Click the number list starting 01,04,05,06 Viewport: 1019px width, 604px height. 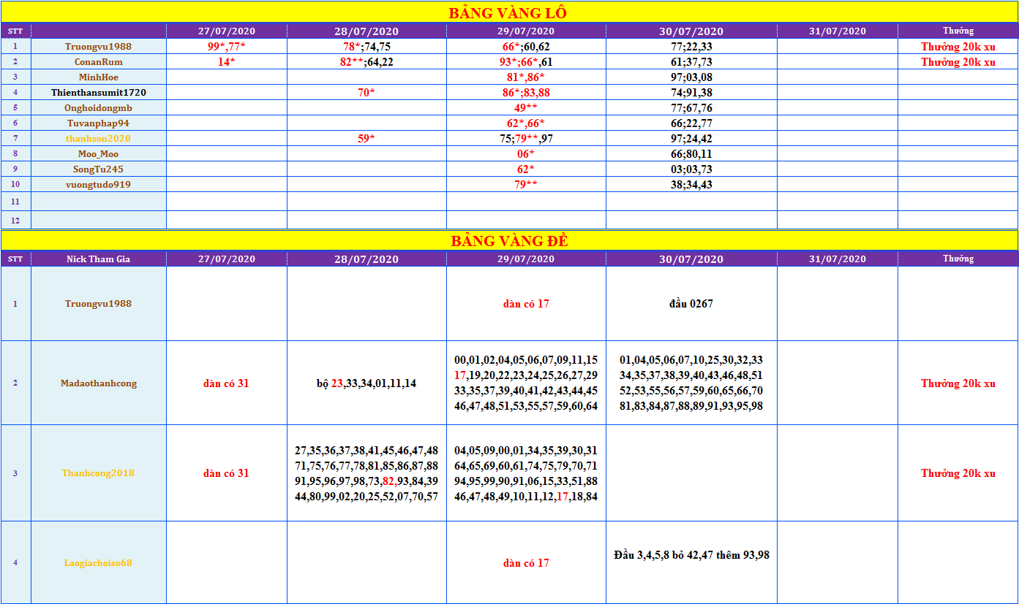pyautogui.click(x=691, y=383)
